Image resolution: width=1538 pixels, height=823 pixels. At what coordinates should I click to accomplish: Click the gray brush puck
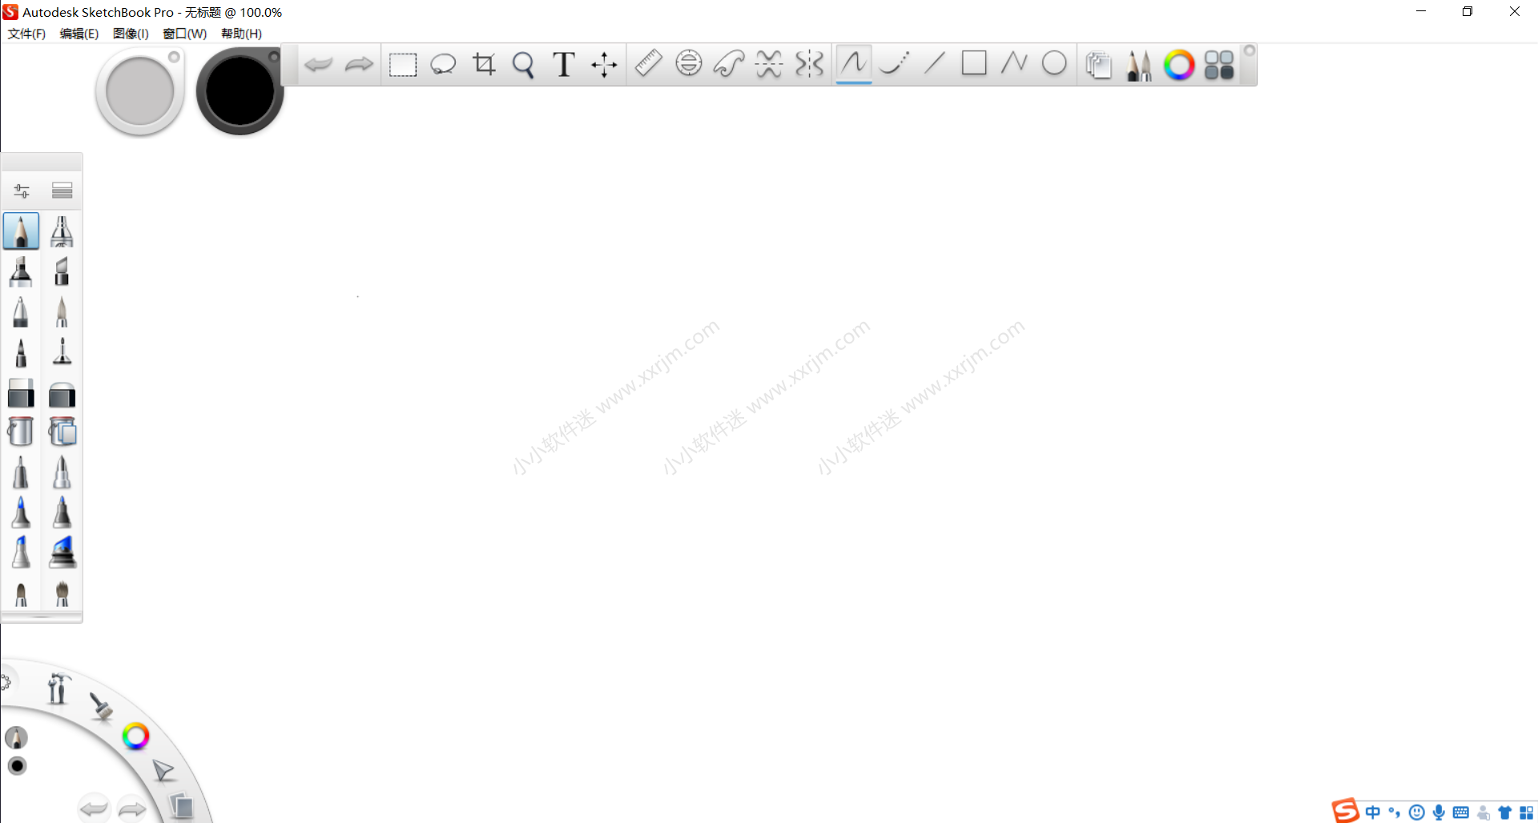point(140,92)
